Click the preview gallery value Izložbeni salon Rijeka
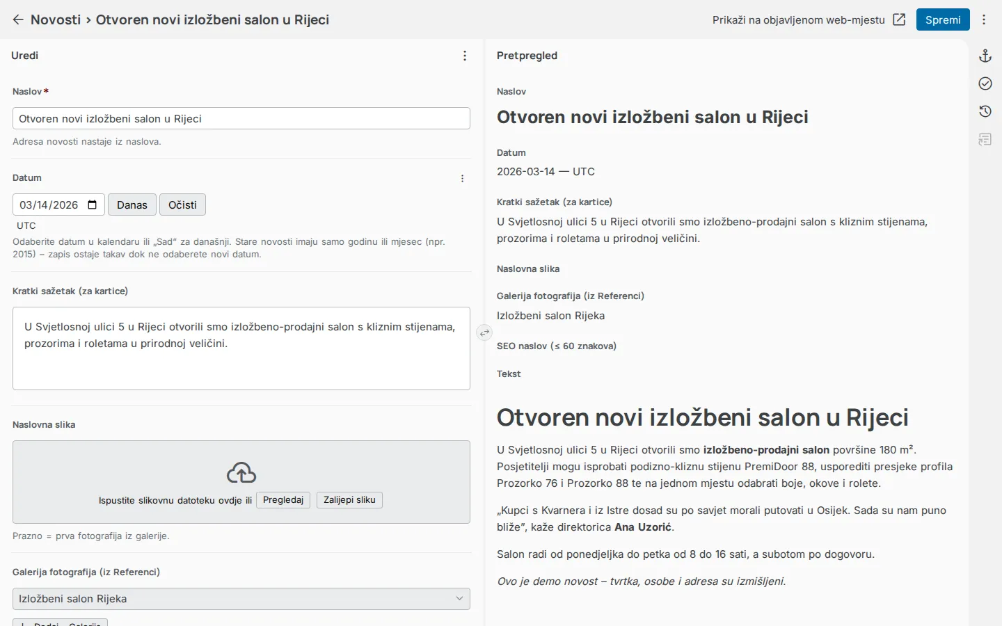Viewport: 1002px width, 626px height. click(x=550, y=316)
